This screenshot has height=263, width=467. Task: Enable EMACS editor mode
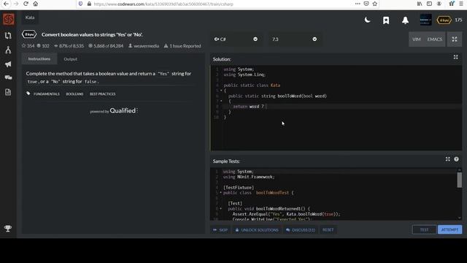pyautogui.click(x=435, y=39)
